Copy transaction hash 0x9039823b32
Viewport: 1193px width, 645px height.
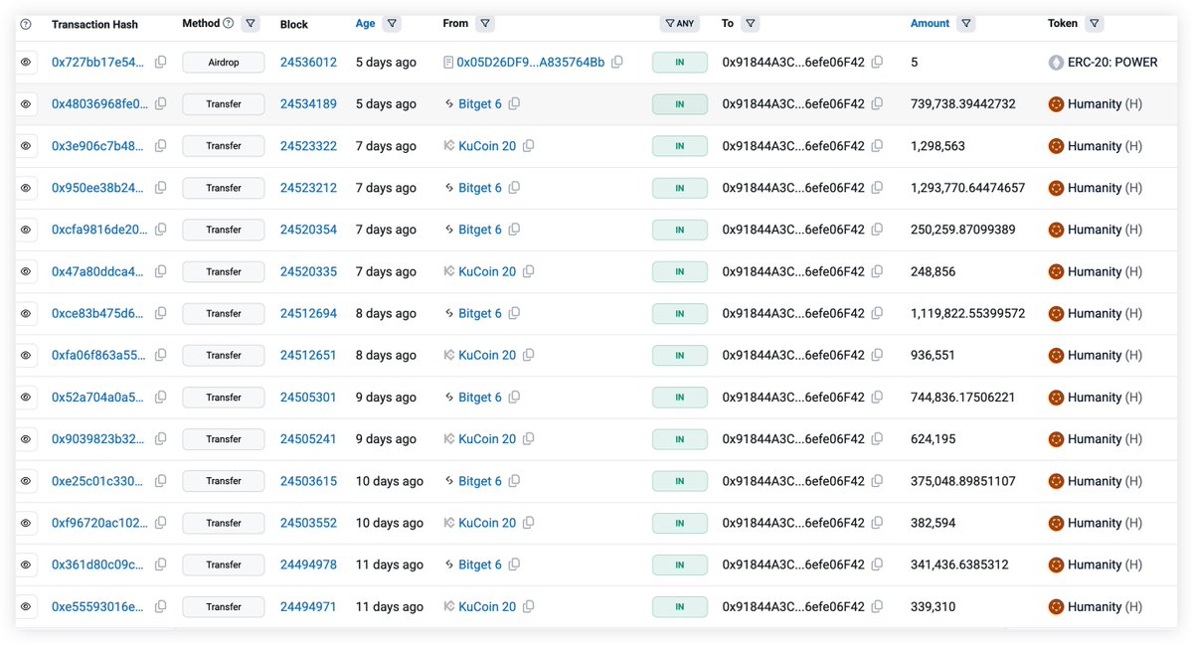click(161, 439)
